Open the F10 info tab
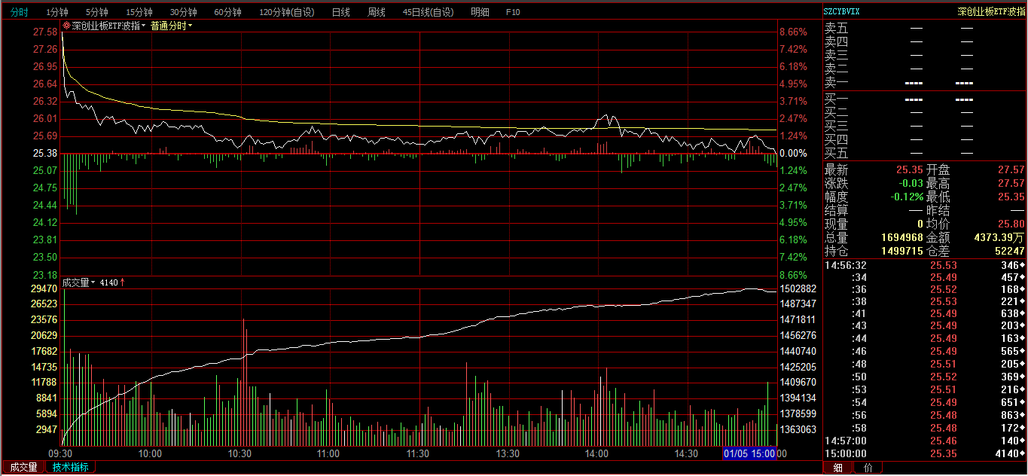This screenshot has height=476, width=1028. tap(513, 12)
